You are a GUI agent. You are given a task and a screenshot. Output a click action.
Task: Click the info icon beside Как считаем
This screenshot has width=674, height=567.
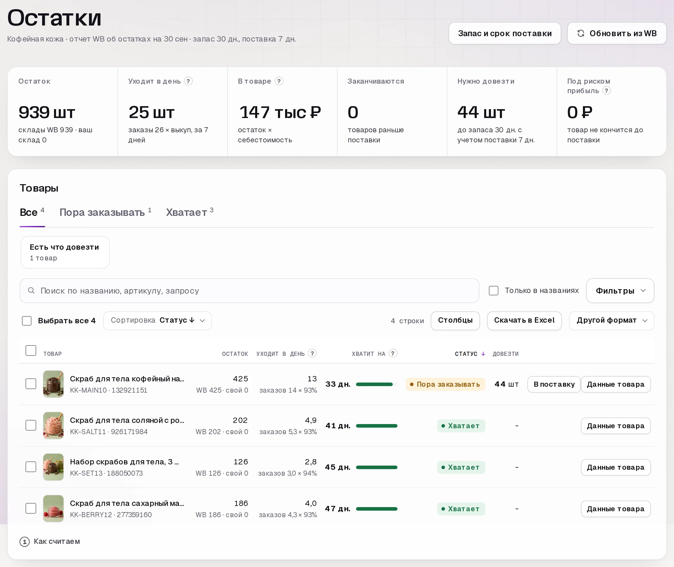coord(25,541)
